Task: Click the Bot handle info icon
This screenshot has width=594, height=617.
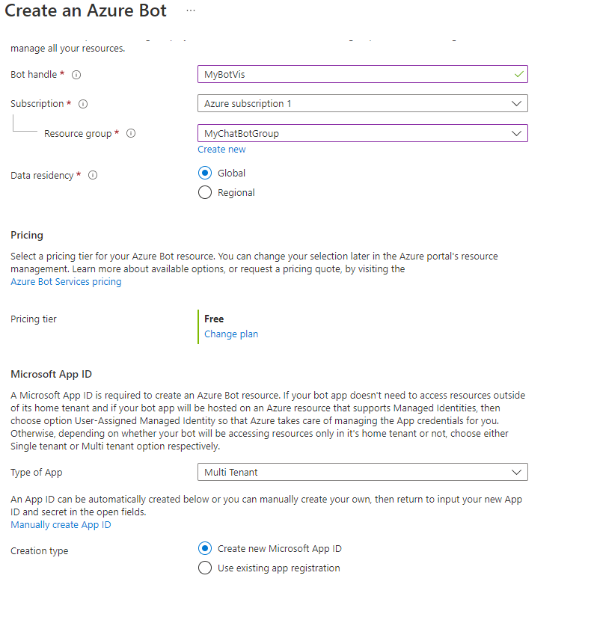Action: 76,75
